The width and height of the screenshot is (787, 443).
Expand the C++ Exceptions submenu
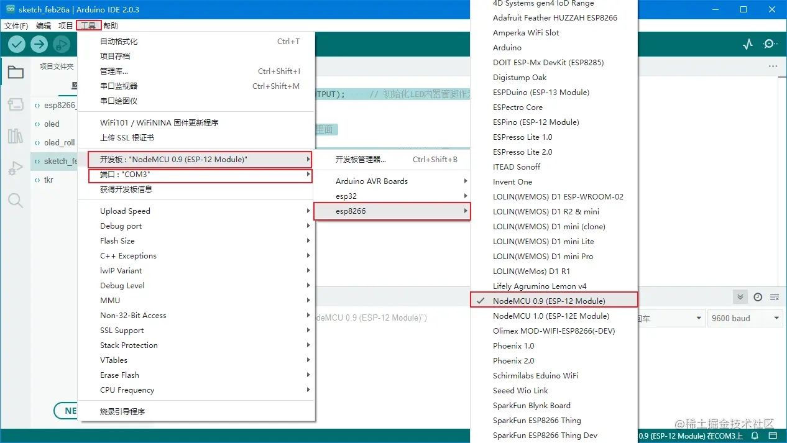pos(196,256)
